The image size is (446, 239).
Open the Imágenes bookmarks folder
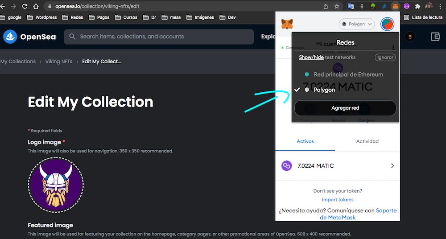[x=200, y=17]
